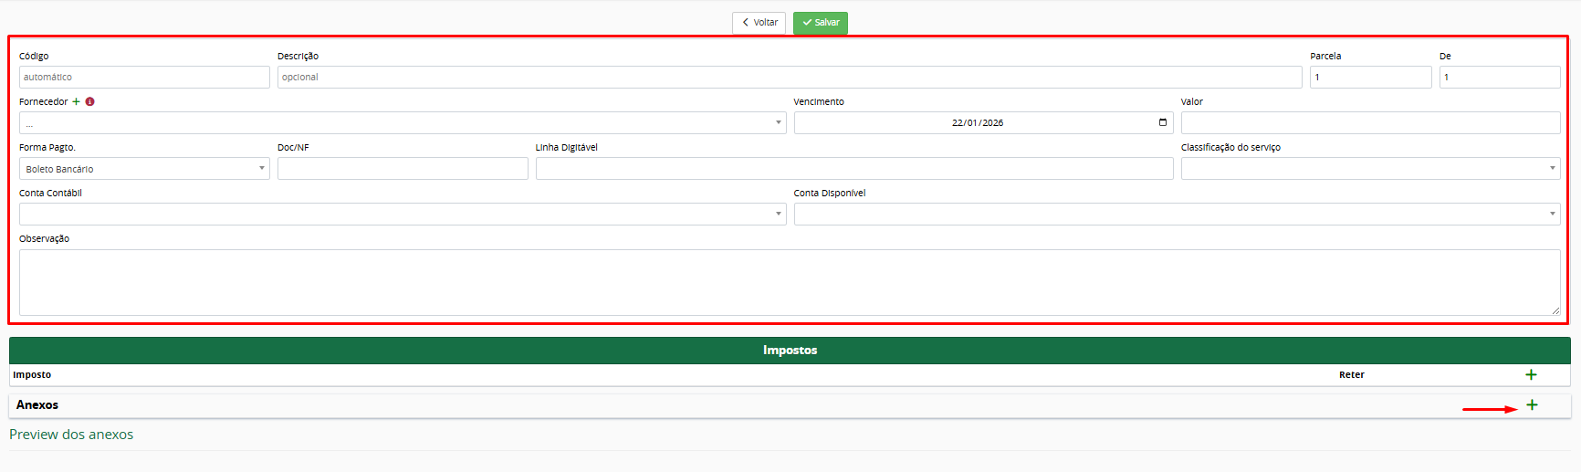Add a new tax with Impostos plus icon
The image size is (1581, 472).
1531,374
